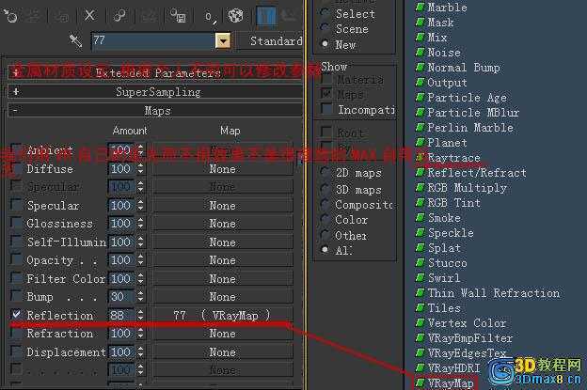Uncheck the Reflection map checkbox
This screenshot has width=587, height=390.
point(16,314)
